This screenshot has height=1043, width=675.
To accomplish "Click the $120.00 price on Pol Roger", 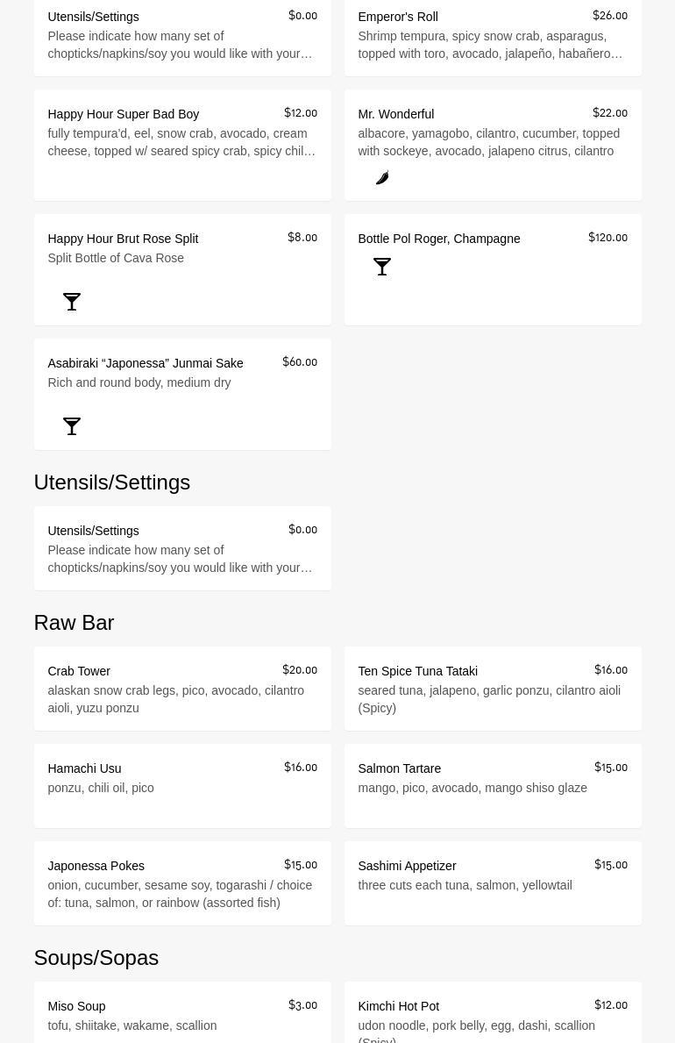I will coord(607,238).
